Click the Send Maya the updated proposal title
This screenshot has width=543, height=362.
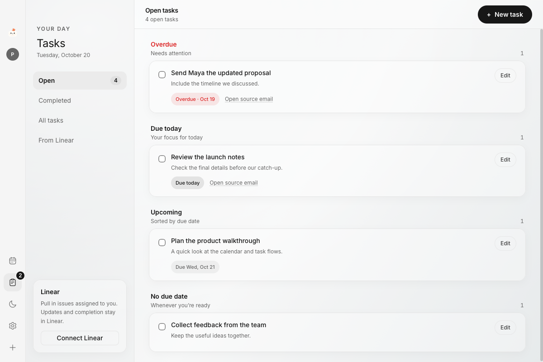coord(221,73)
